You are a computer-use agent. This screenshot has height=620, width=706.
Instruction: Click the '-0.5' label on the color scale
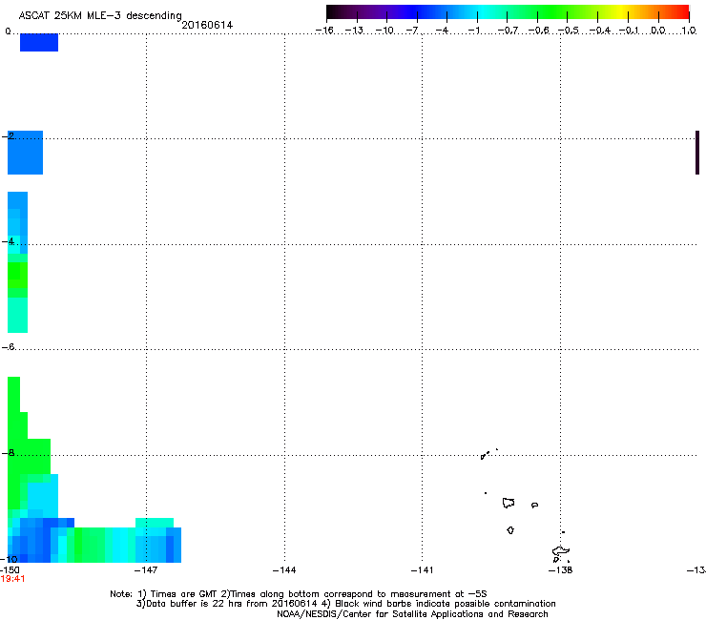pos(569,31)
